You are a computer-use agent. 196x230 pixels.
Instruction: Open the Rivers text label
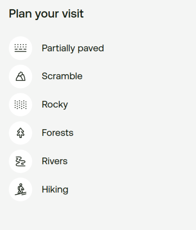click(x=55, y=161)
